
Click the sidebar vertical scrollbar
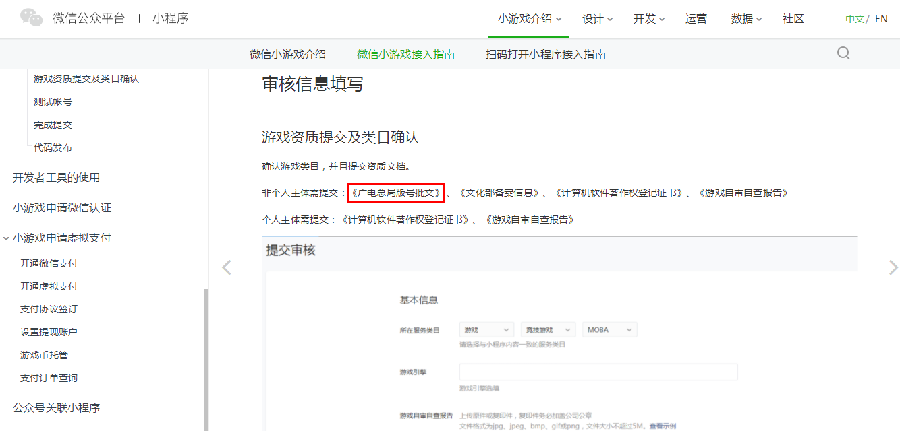tap(206, 360)
